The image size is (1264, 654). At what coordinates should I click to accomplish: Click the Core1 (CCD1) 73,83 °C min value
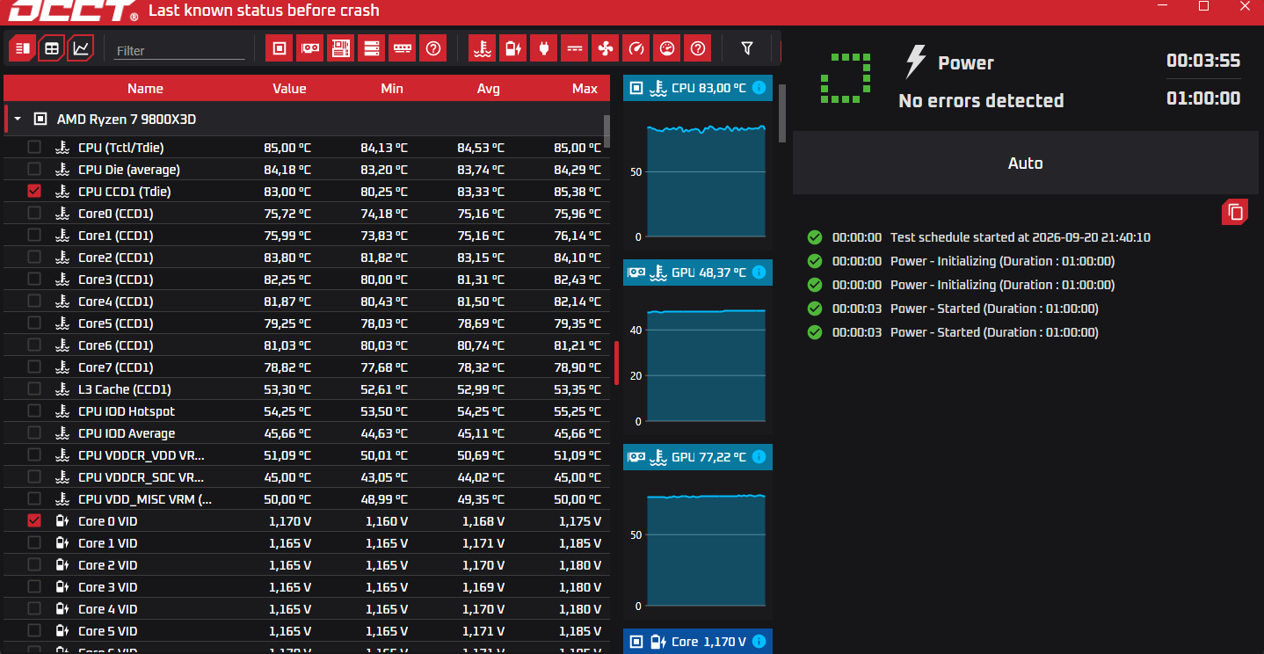tap(384, 236)
